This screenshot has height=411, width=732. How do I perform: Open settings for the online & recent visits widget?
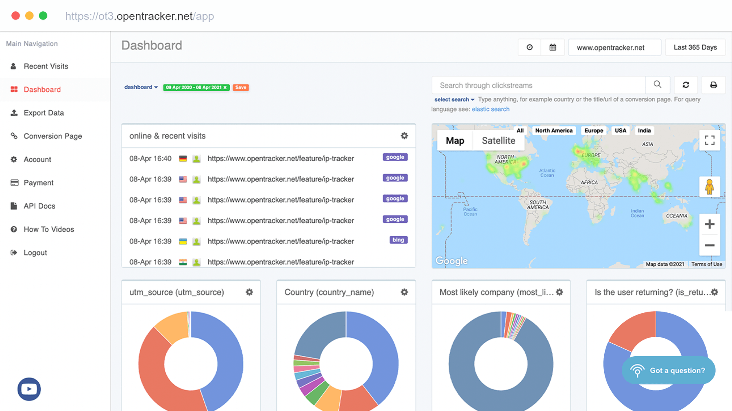point(404,136)
